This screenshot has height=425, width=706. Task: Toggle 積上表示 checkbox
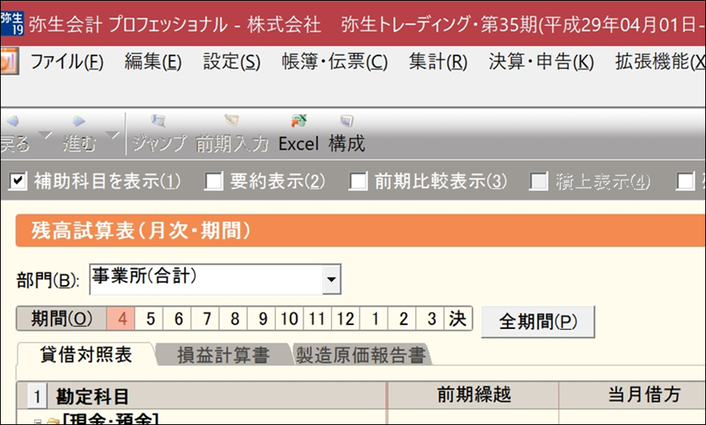pos(539,181)
